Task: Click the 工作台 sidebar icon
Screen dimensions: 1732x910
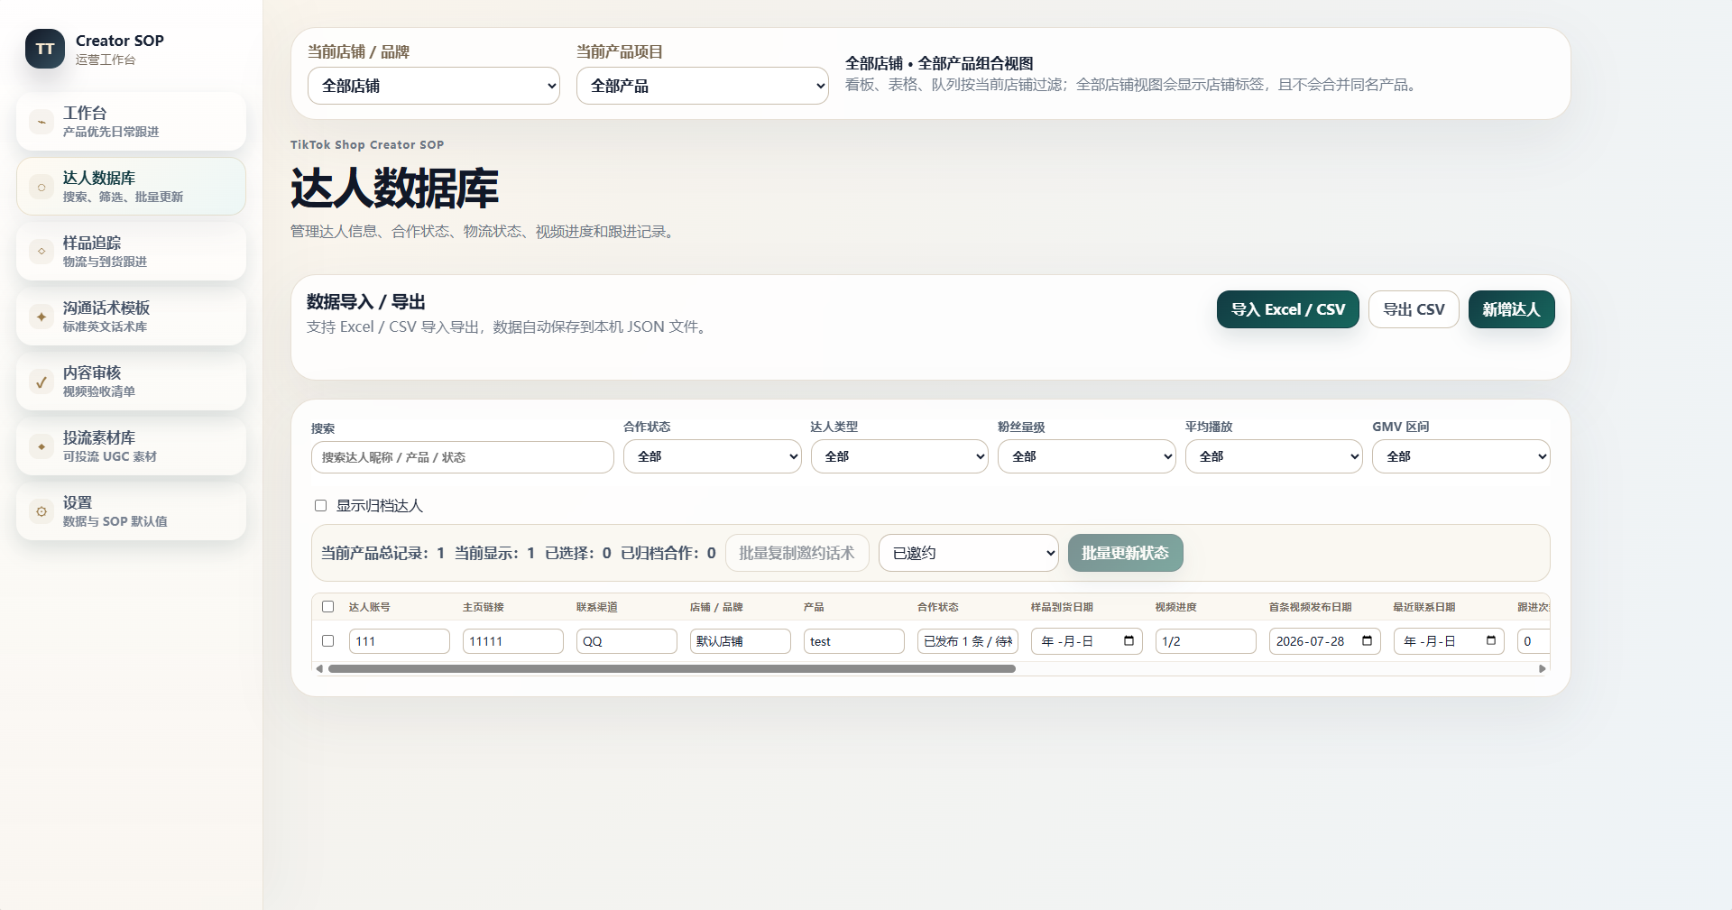Action: pyautogui.click(x=41, y=122)
